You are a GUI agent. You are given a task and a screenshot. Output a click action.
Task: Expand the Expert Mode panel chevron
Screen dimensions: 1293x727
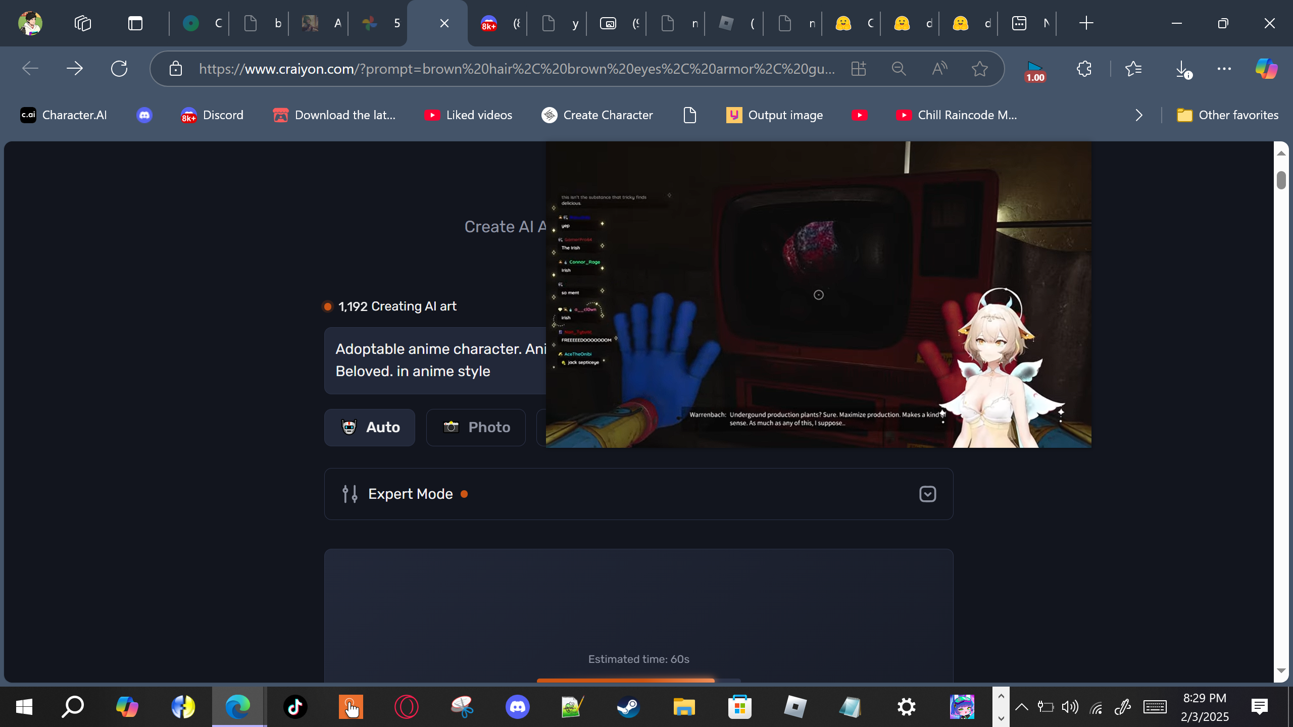pos(927,494)
